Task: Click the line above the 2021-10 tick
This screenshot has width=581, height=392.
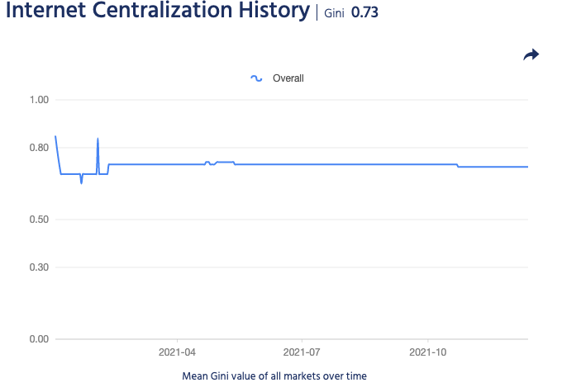Action: point(428,164)
